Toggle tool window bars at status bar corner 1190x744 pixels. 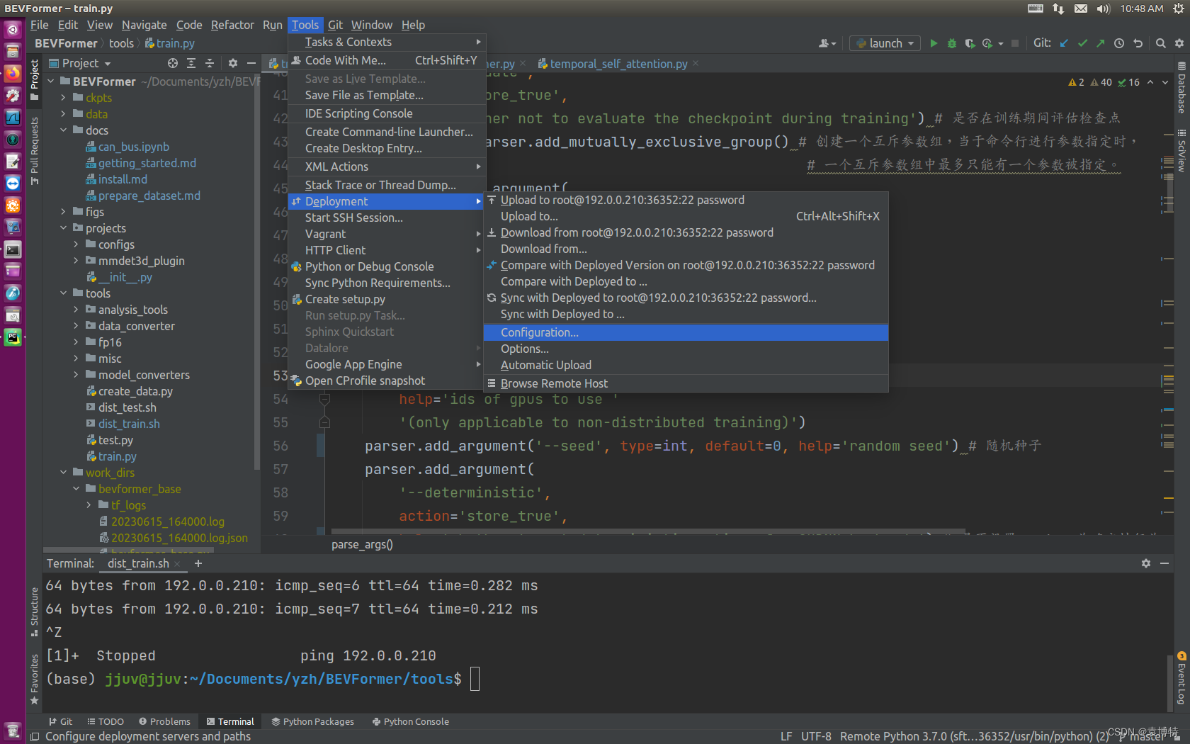[35, 737]
